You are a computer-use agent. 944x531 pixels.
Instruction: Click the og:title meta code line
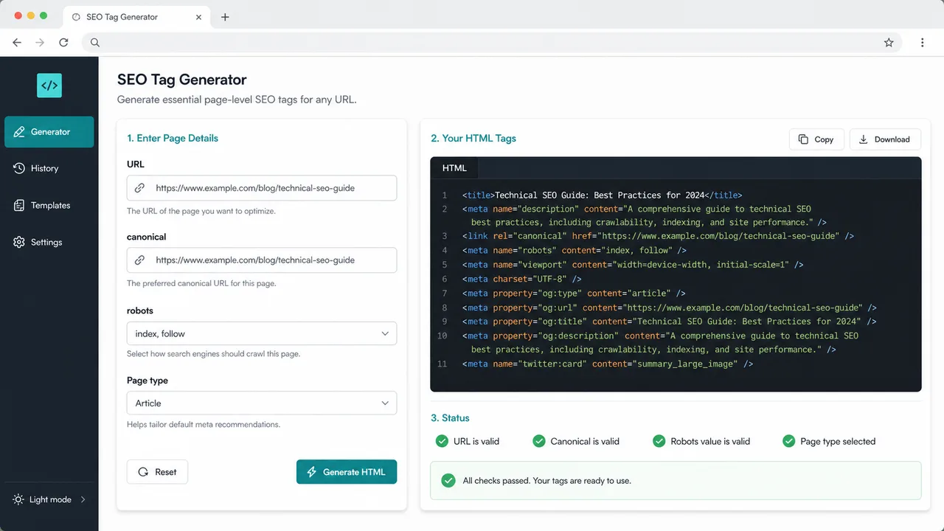pos(670,322)
